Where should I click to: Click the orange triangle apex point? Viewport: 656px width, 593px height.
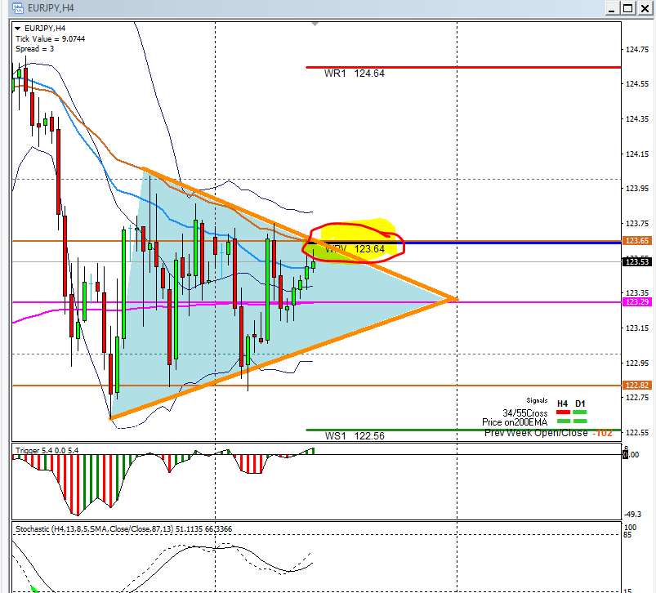point(455,300)
